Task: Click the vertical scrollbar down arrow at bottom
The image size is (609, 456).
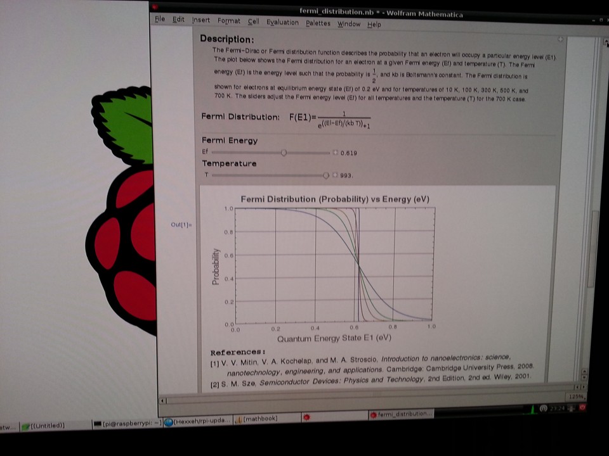Action: pyautogui.click(x=584, y=377)
